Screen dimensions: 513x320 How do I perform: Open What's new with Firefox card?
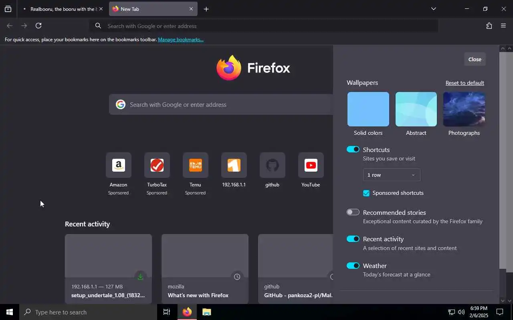[205, 269]
